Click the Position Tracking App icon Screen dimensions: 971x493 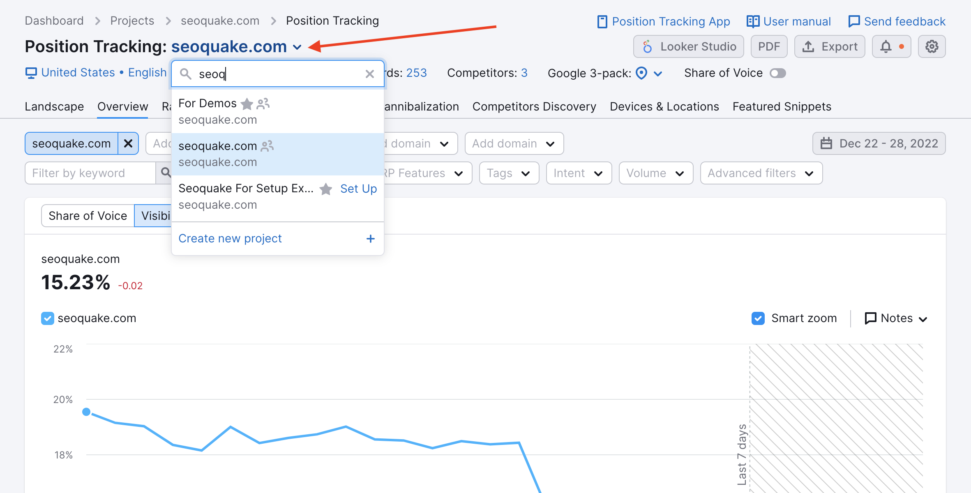tap(602, 21)
